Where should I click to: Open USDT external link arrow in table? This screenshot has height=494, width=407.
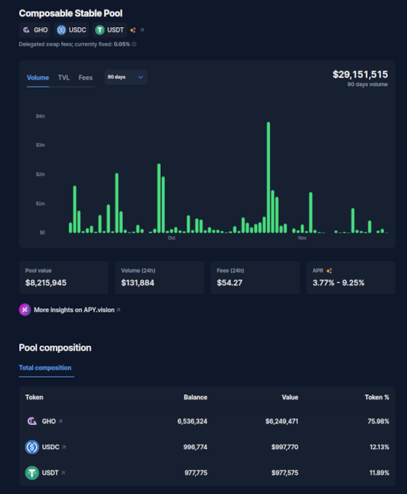click(x=63, y=473)
